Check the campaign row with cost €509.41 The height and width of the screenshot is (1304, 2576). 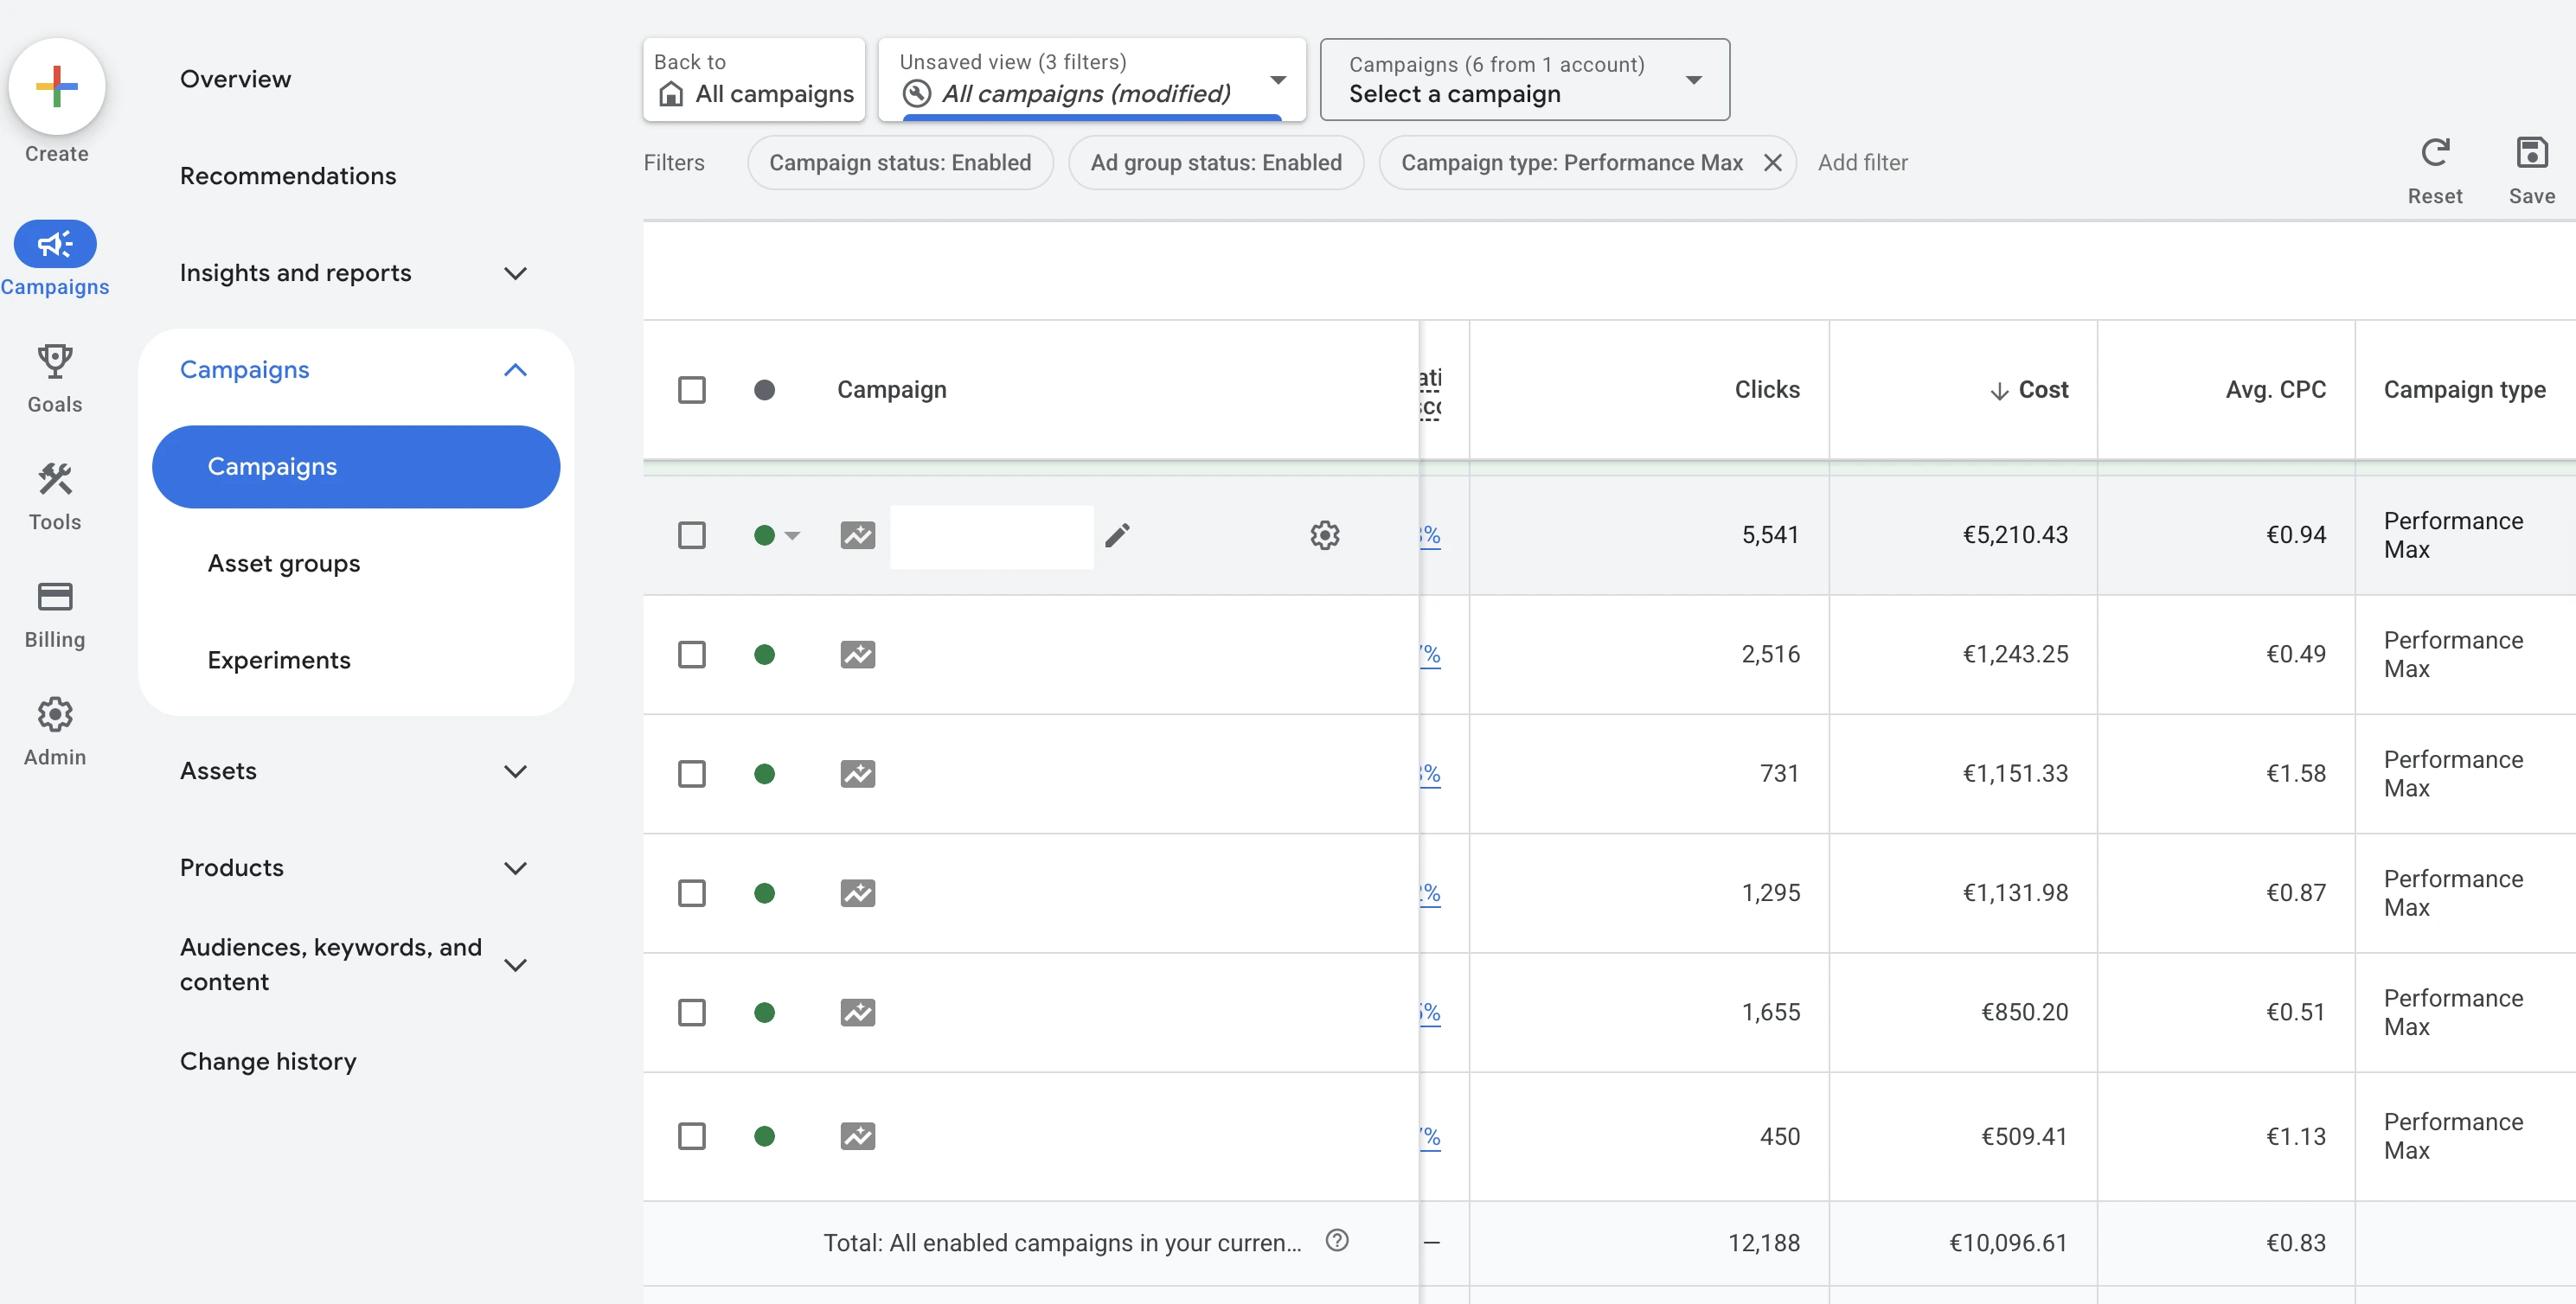click(691, 1135)
